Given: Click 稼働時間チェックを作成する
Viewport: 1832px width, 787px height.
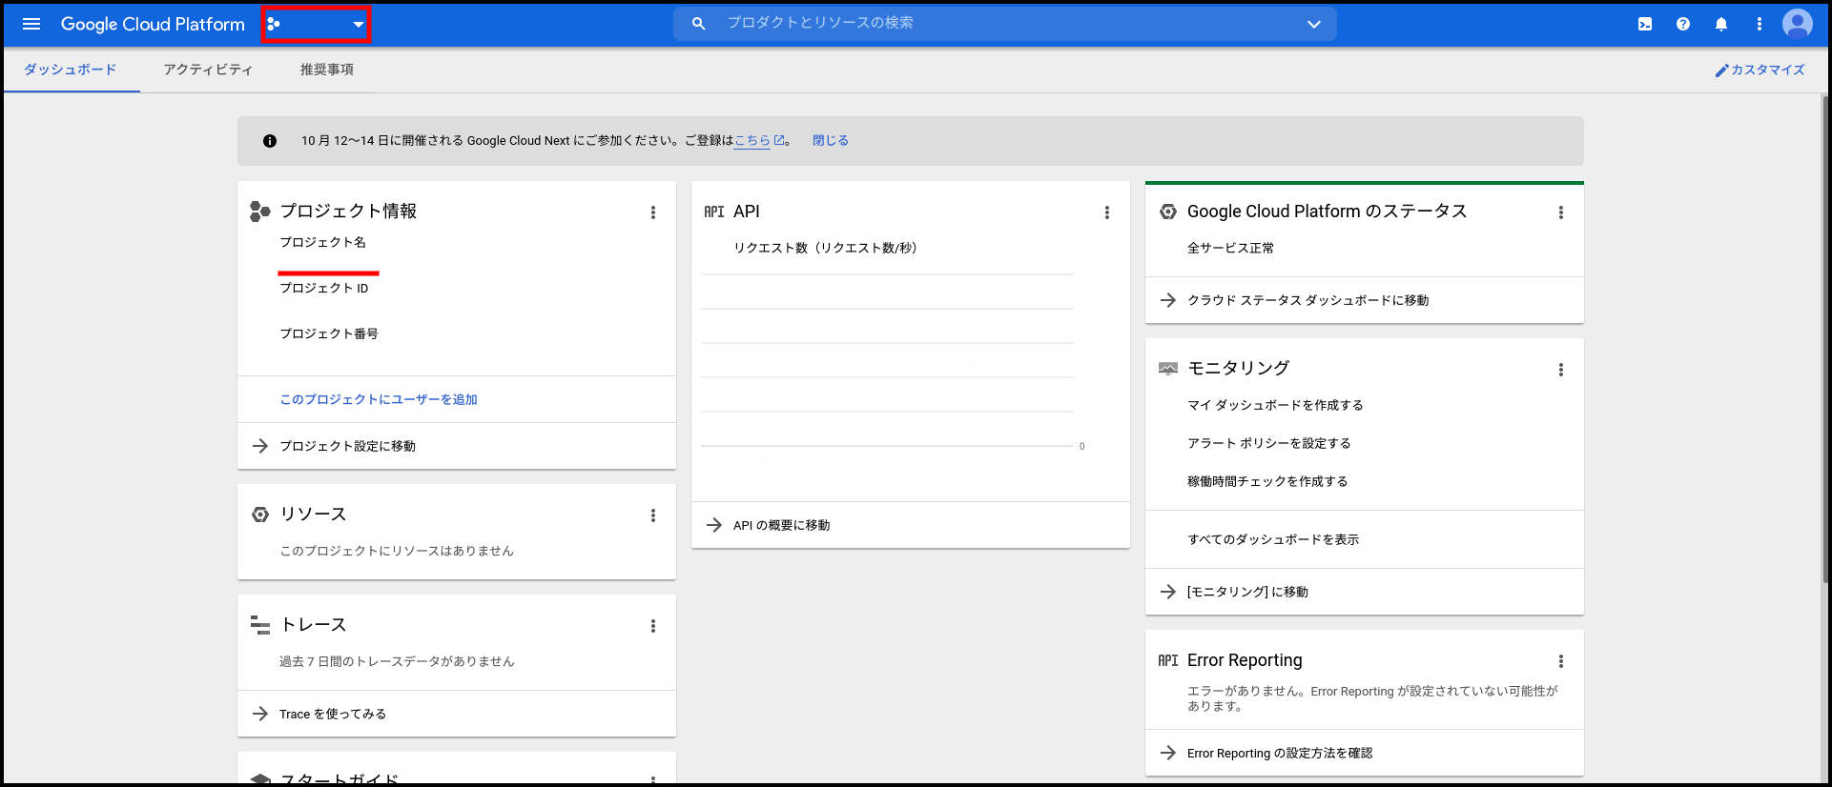Looking at the screenshot, I should [x=1267, y=481].
